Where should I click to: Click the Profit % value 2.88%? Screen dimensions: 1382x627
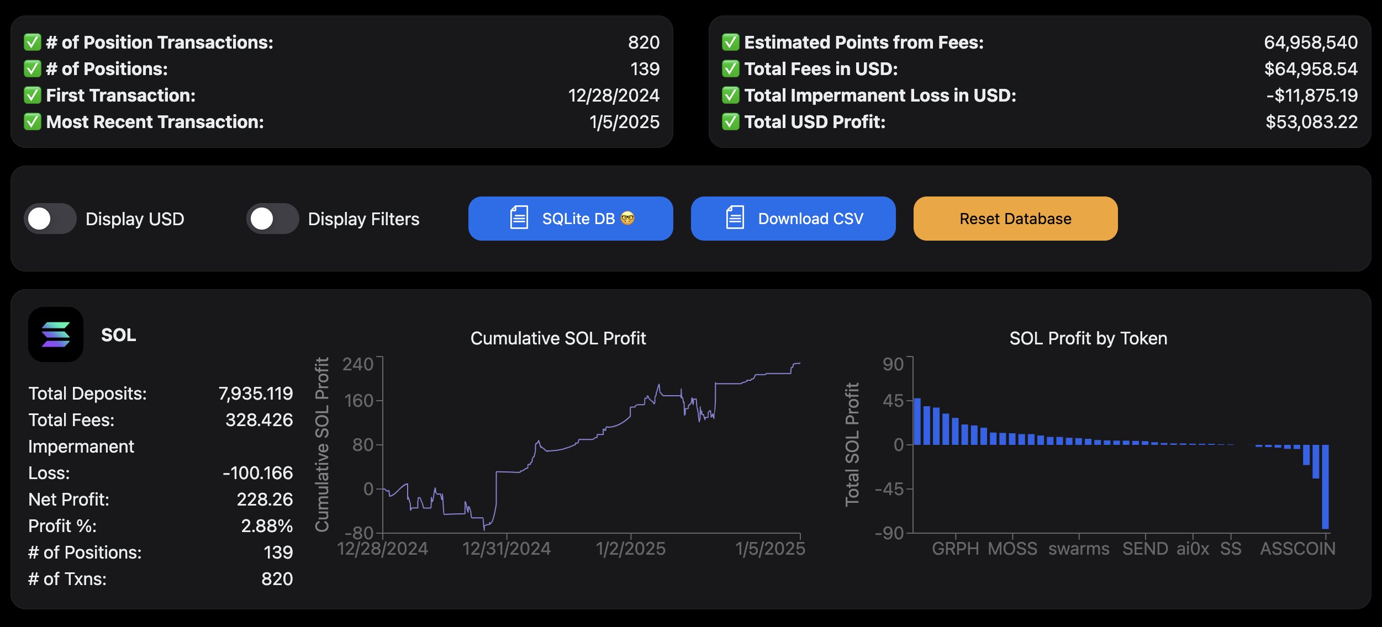267,526
